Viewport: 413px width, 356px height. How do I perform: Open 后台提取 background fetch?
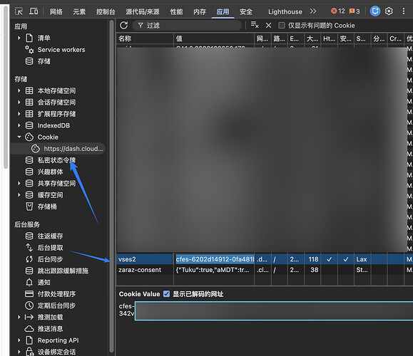(x=50, y=248)
